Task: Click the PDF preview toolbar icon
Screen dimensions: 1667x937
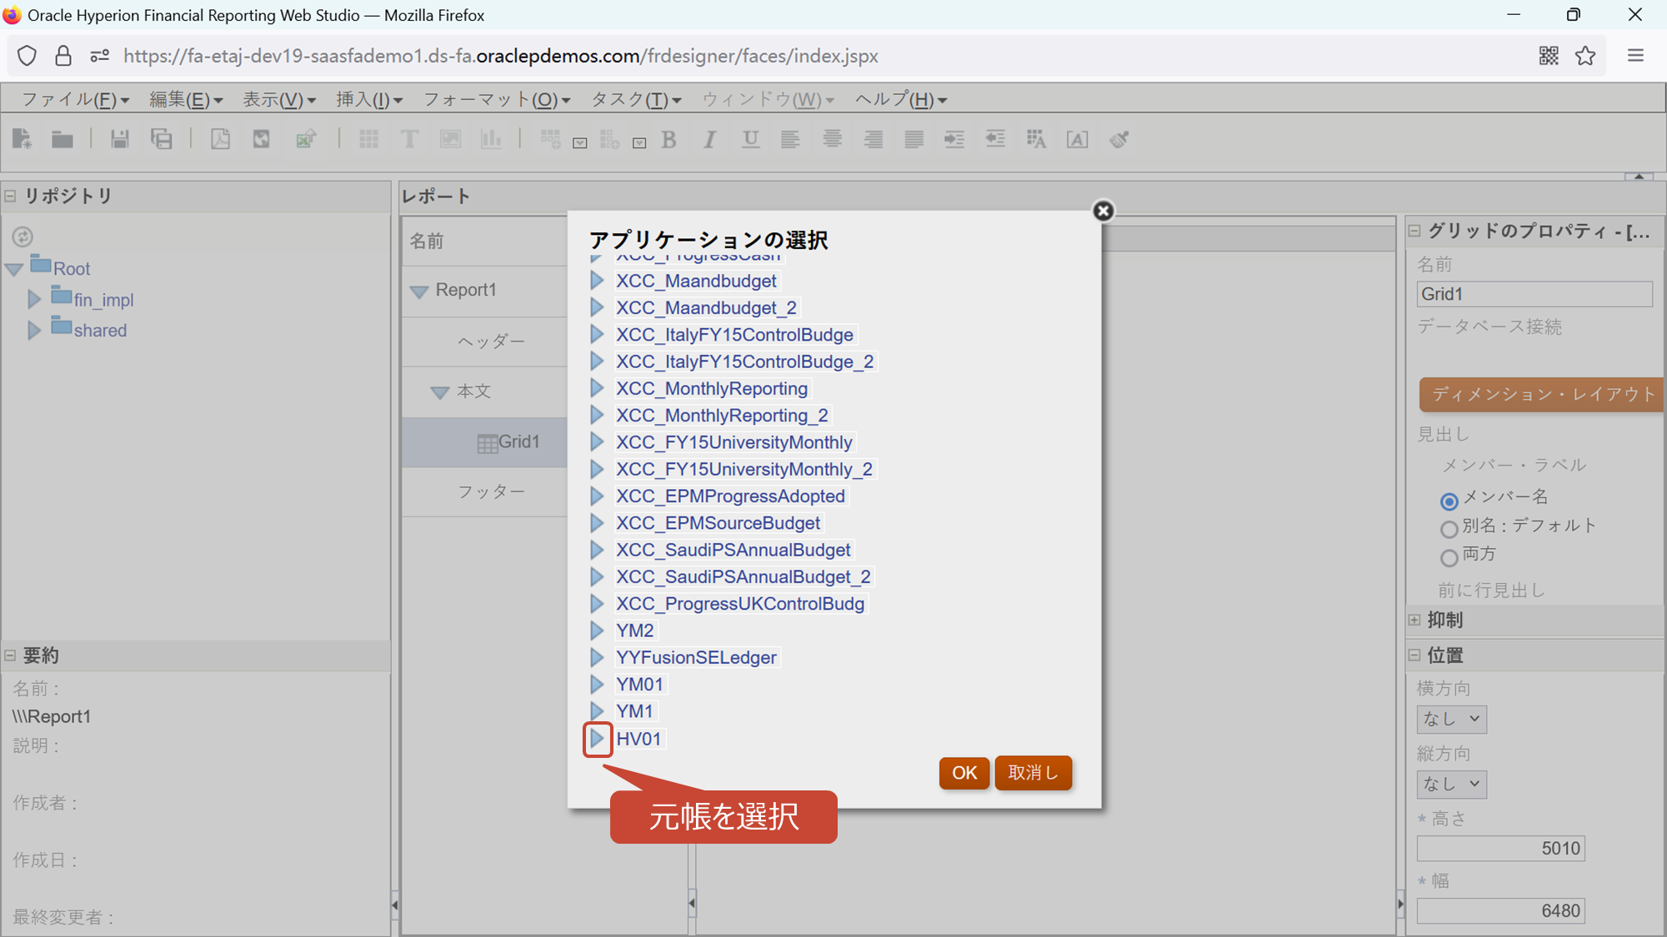Action: click(x=220, y=139)
